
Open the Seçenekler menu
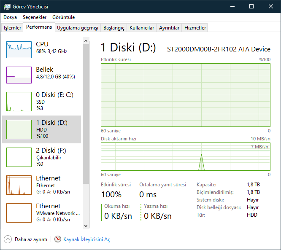[x=35, y=17]
